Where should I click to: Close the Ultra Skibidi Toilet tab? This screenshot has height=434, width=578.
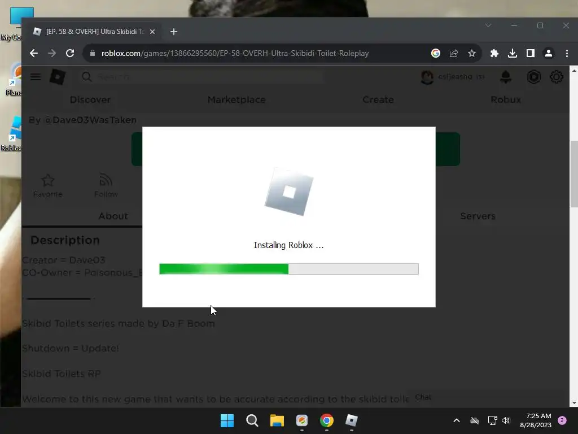152,32
